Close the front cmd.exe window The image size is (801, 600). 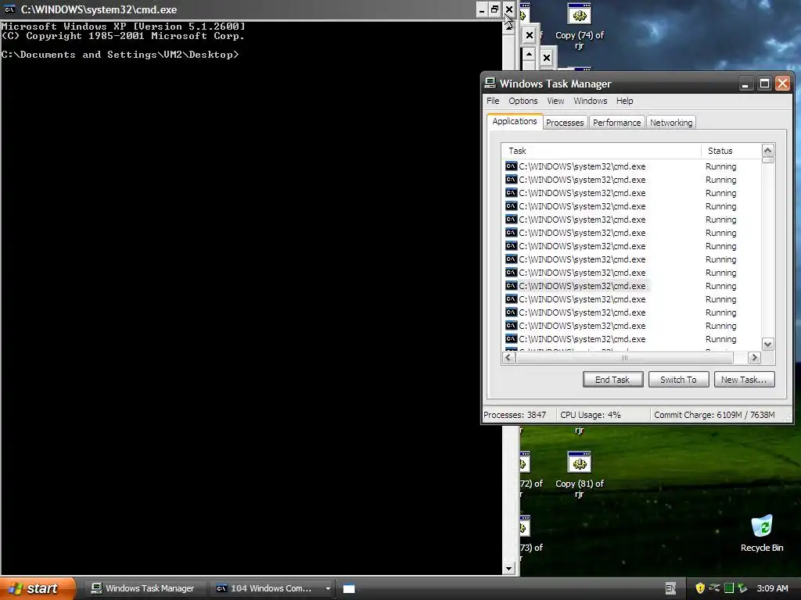pos(508,9)
